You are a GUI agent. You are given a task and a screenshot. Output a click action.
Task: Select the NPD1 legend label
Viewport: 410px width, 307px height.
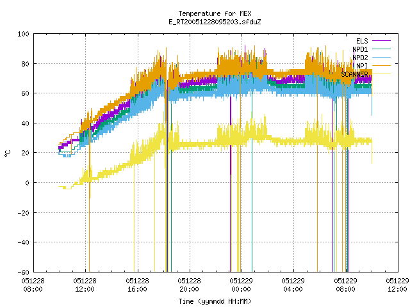[x=360, y=49]
